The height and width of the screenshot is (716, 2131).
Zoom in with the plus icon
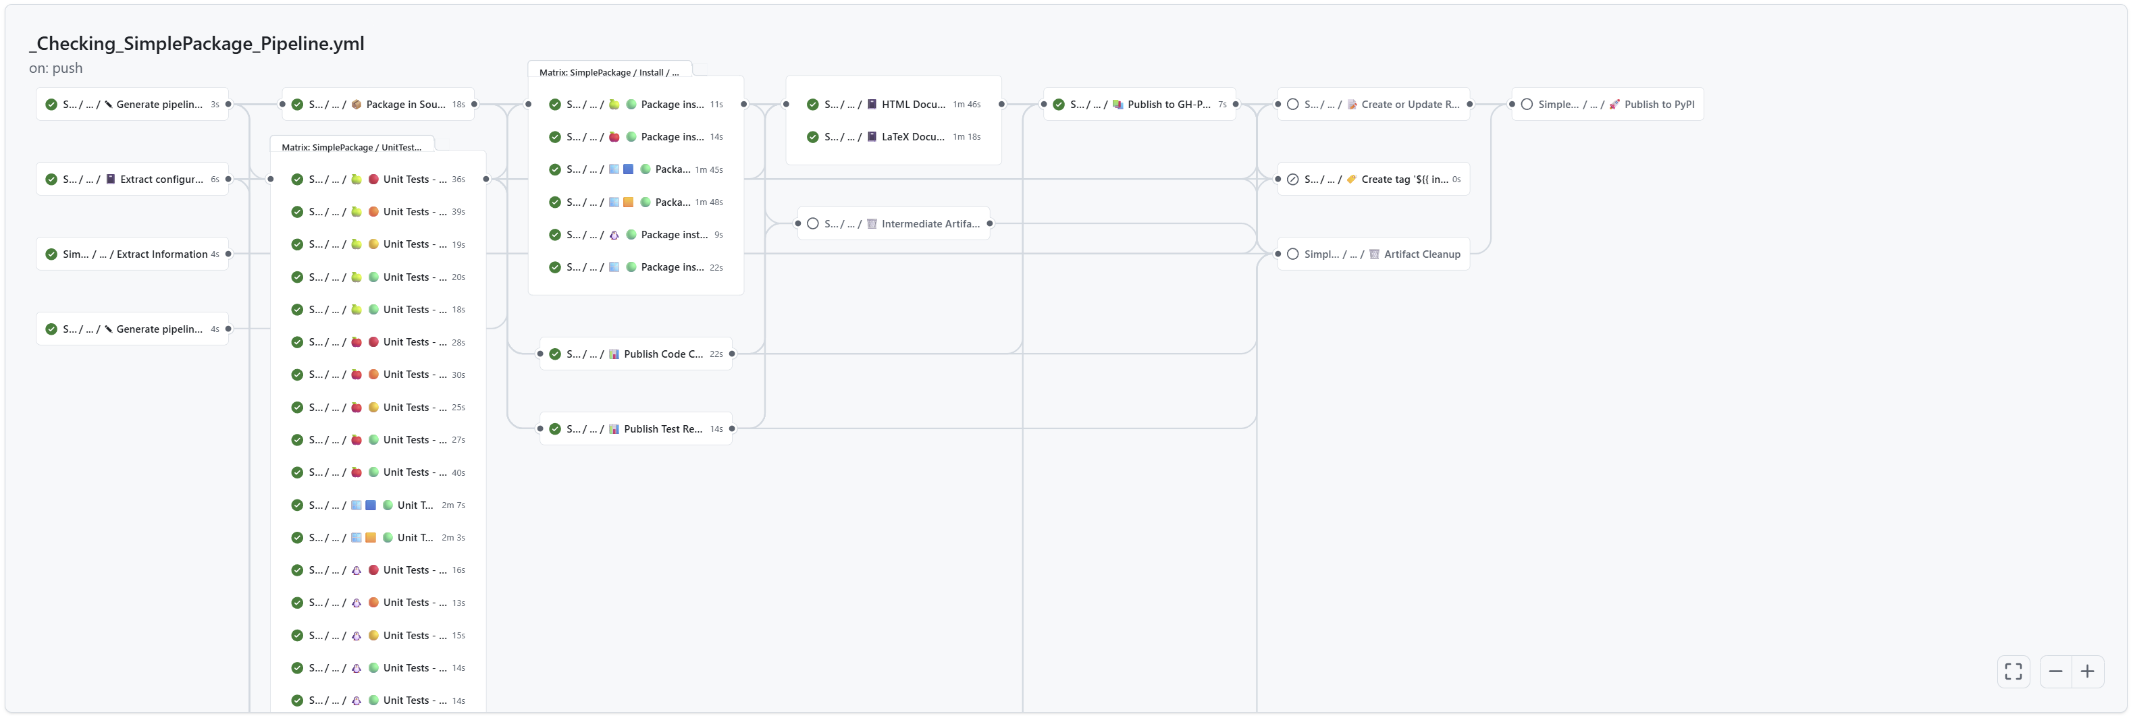(x=2087, y=671)
